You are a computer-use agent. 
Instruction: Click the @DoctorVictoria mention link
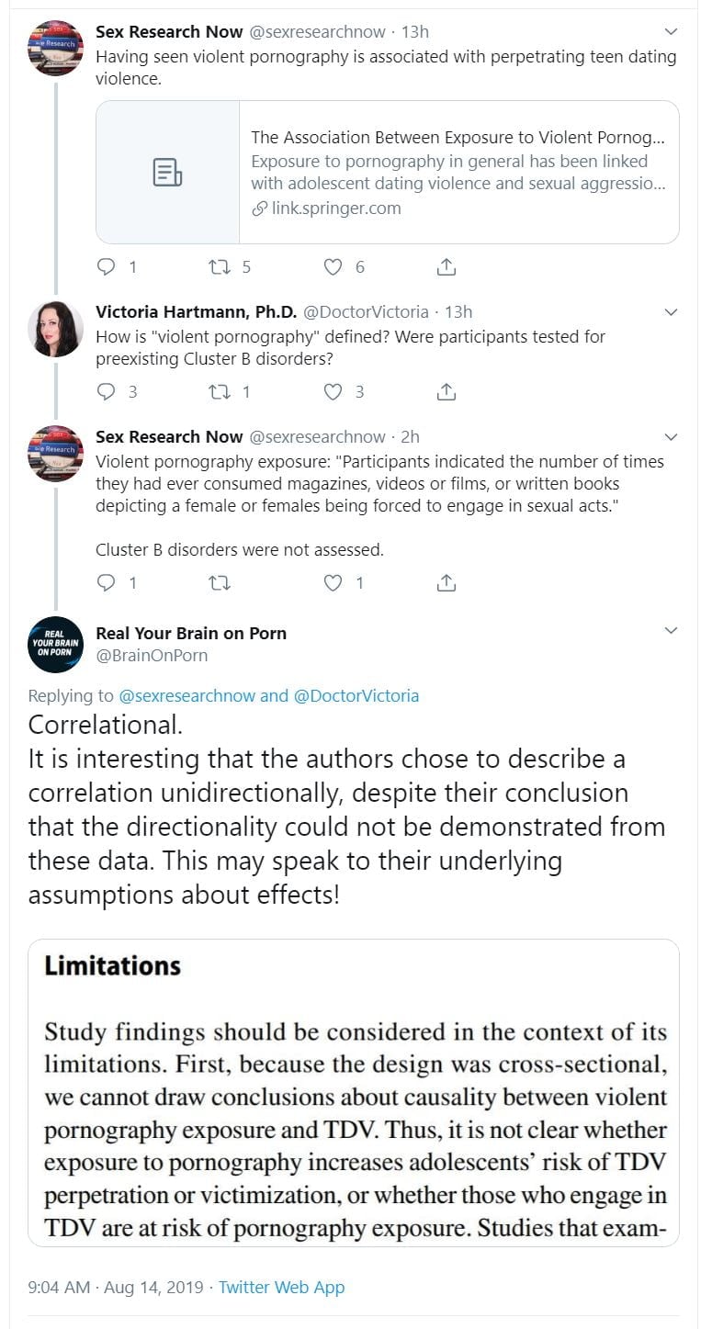356,695
